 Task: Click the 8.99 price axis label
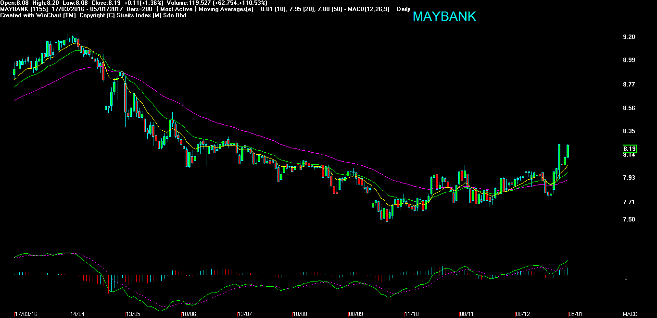[629, 60]
